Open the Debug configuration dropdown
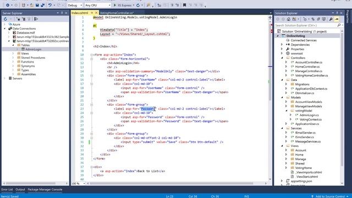Viewport: 352px width, 198px height. point(75,5)
